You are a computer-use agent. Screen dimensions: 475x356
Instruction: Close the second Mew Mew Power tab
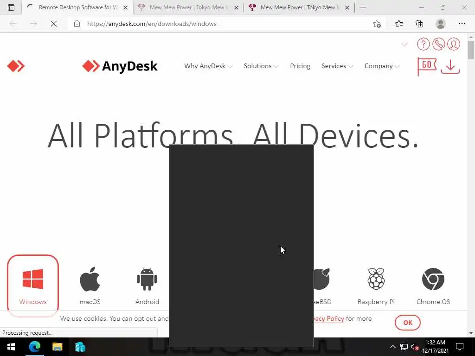[x=347, y=7]
